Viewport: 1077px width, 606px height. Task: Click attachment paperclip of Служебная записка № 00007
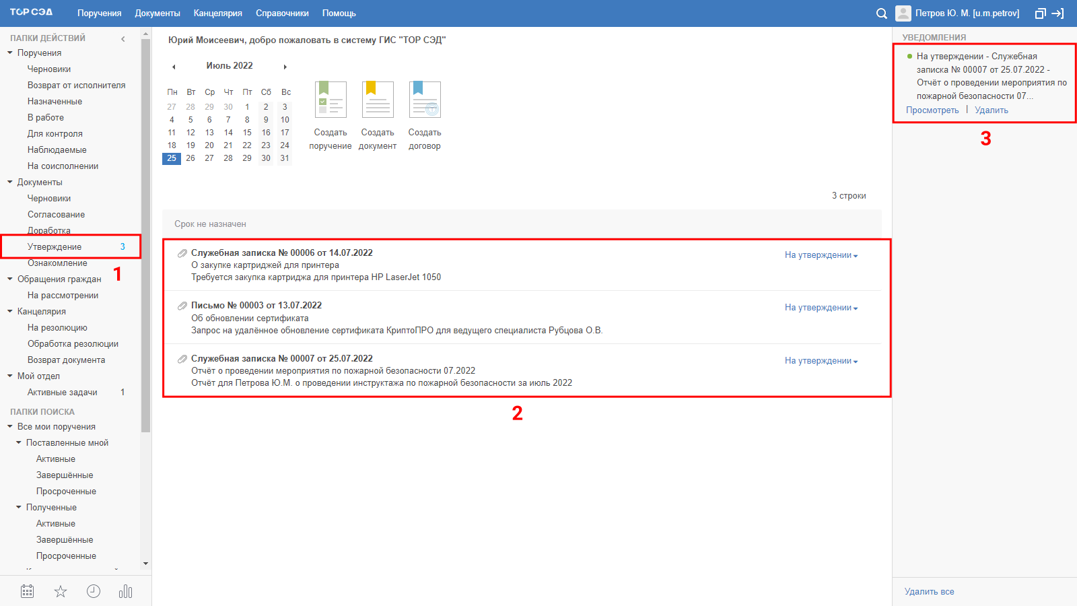point(182,359)
